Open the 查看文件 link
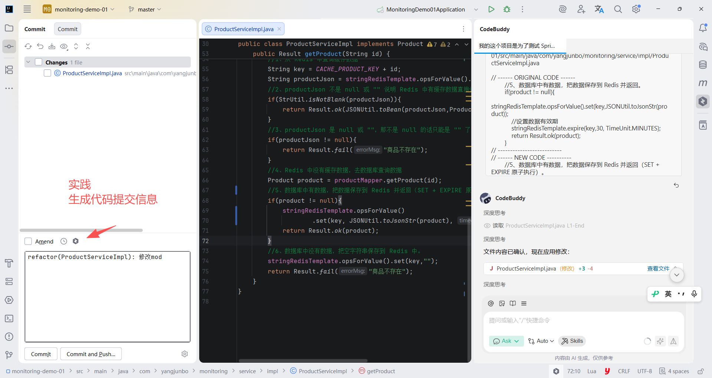Screen dimensions: 712x378 [658, 269]
